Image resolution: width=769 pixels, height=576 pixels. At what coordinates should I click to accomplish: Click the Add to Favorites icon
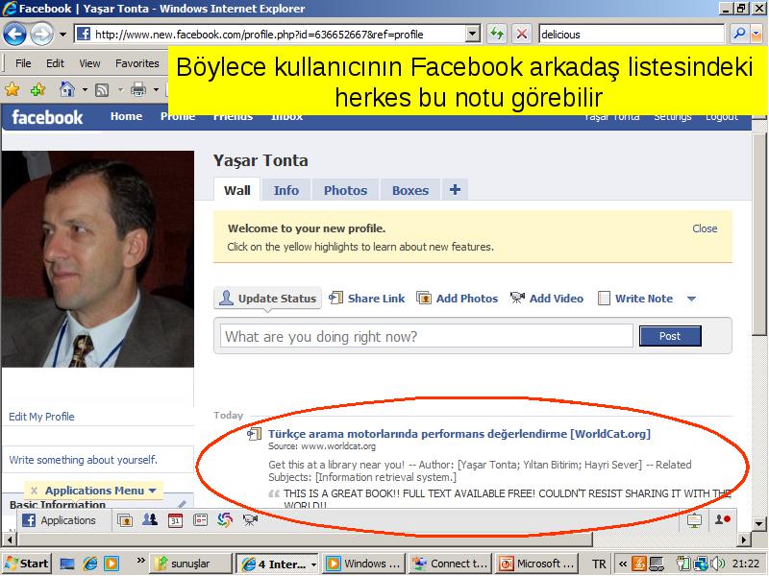tap(37, 89)
